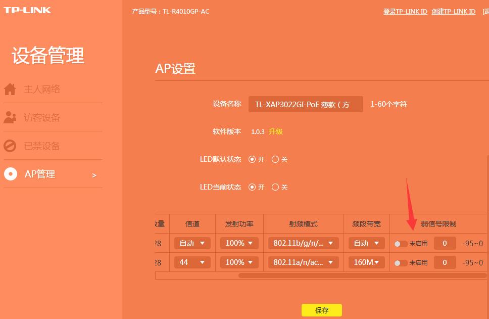The width and height of the screenshot is (489, 319).
Task: Click the TP-LINK logo
Action: click(27, 10)
